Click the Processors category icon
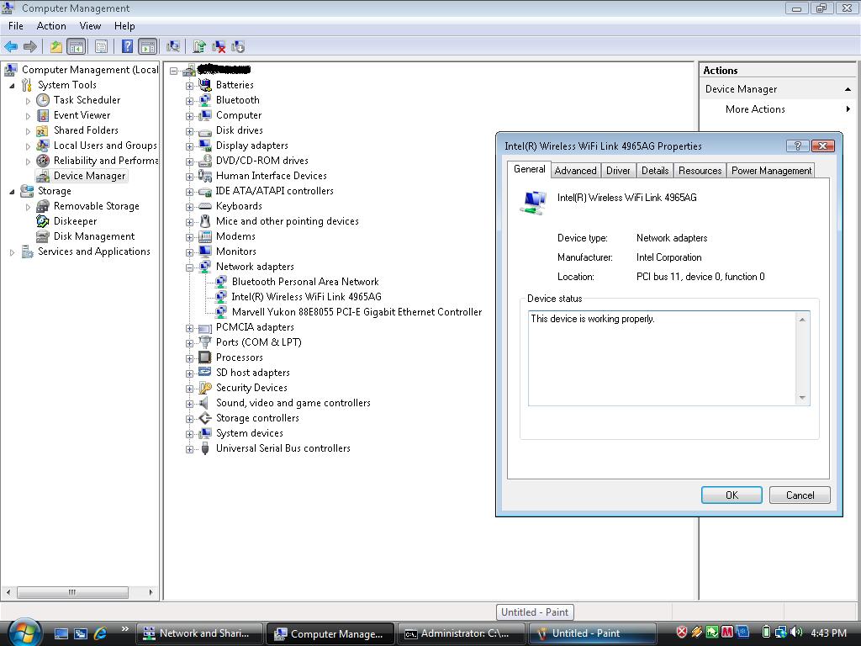Viewport: 861px width, 646px height. click(x=205, y=357)
